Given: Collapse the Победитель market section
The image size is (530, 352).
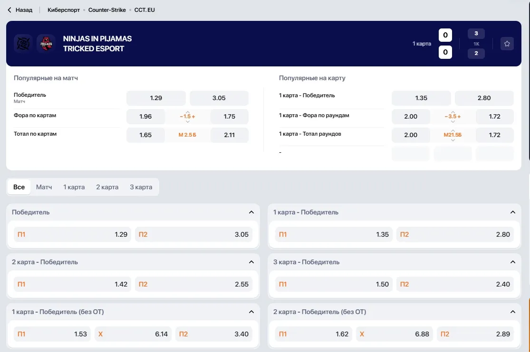Looking at the screenshot, I should pos(251,212).
